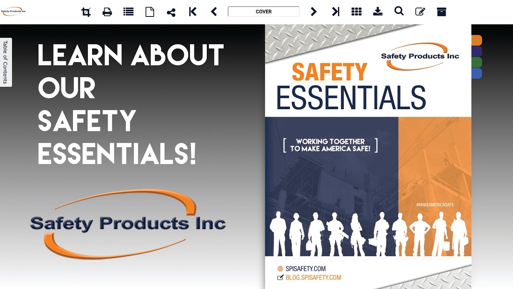513x289 pixels.
Task: Select the blue bookmark tab
Action: 477,73
